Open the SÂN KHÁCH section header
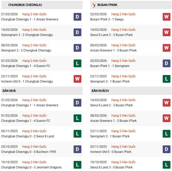The image size is (172, 171). (100, 91)
